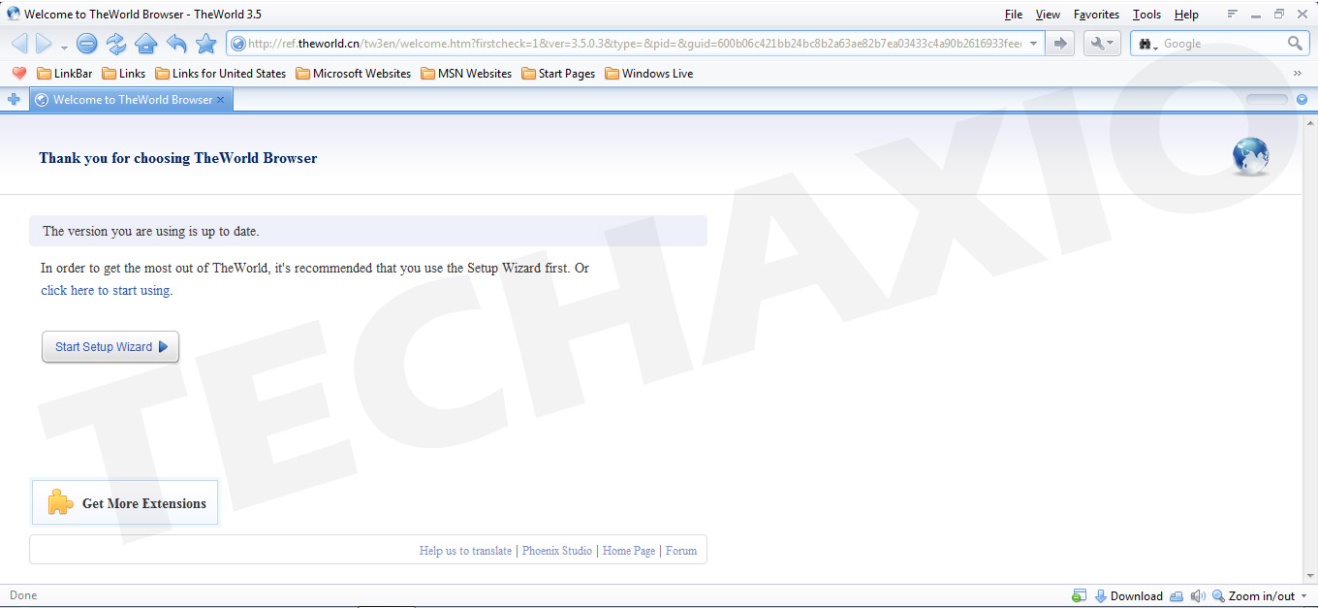Open the Forum footer link
Screen dimensions: 1318x608
pos(681,551)
